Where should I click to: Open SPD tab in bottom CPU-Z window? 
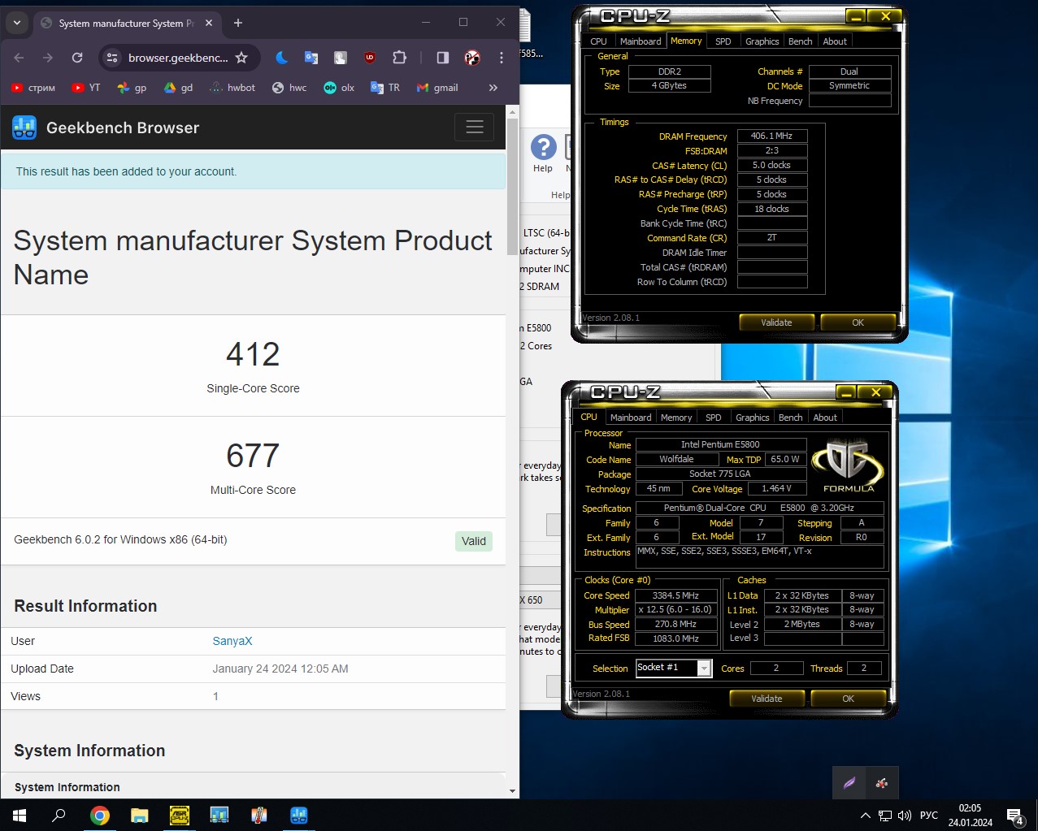pos(714,418)
